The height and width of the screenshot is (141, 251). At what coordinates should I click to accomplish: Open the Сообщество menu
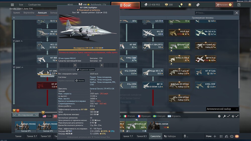click(34, 5)
